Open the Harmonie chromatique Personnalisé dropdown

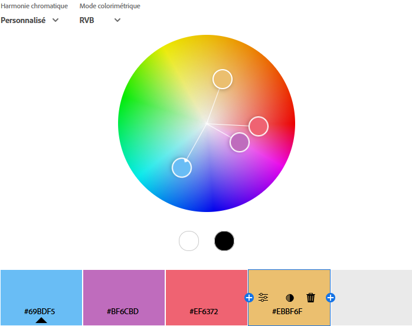[x=30, y=20]
